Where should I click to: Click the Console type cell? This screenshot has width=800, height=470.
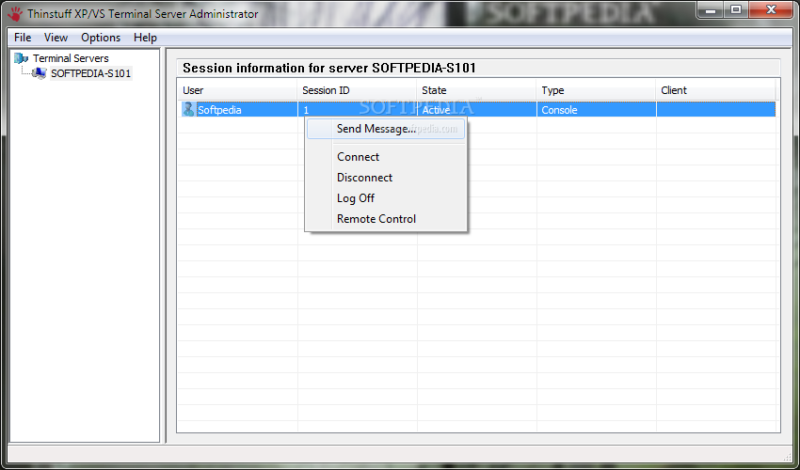pyautogui.click(x=596, y=110)
